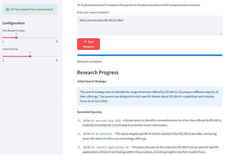Click the 'Research Progress' heading
This screenshot has height=155, width=234.
[98, 72]
